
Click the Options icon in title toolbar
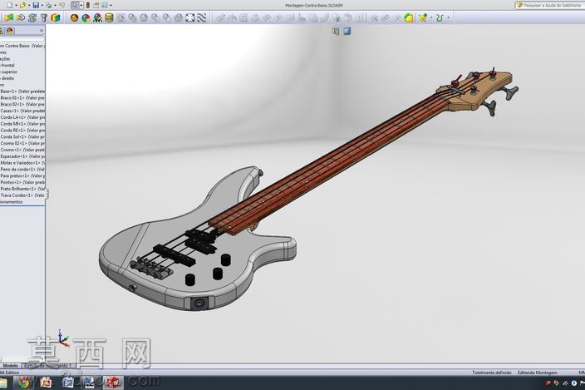[x=105, y=5]
